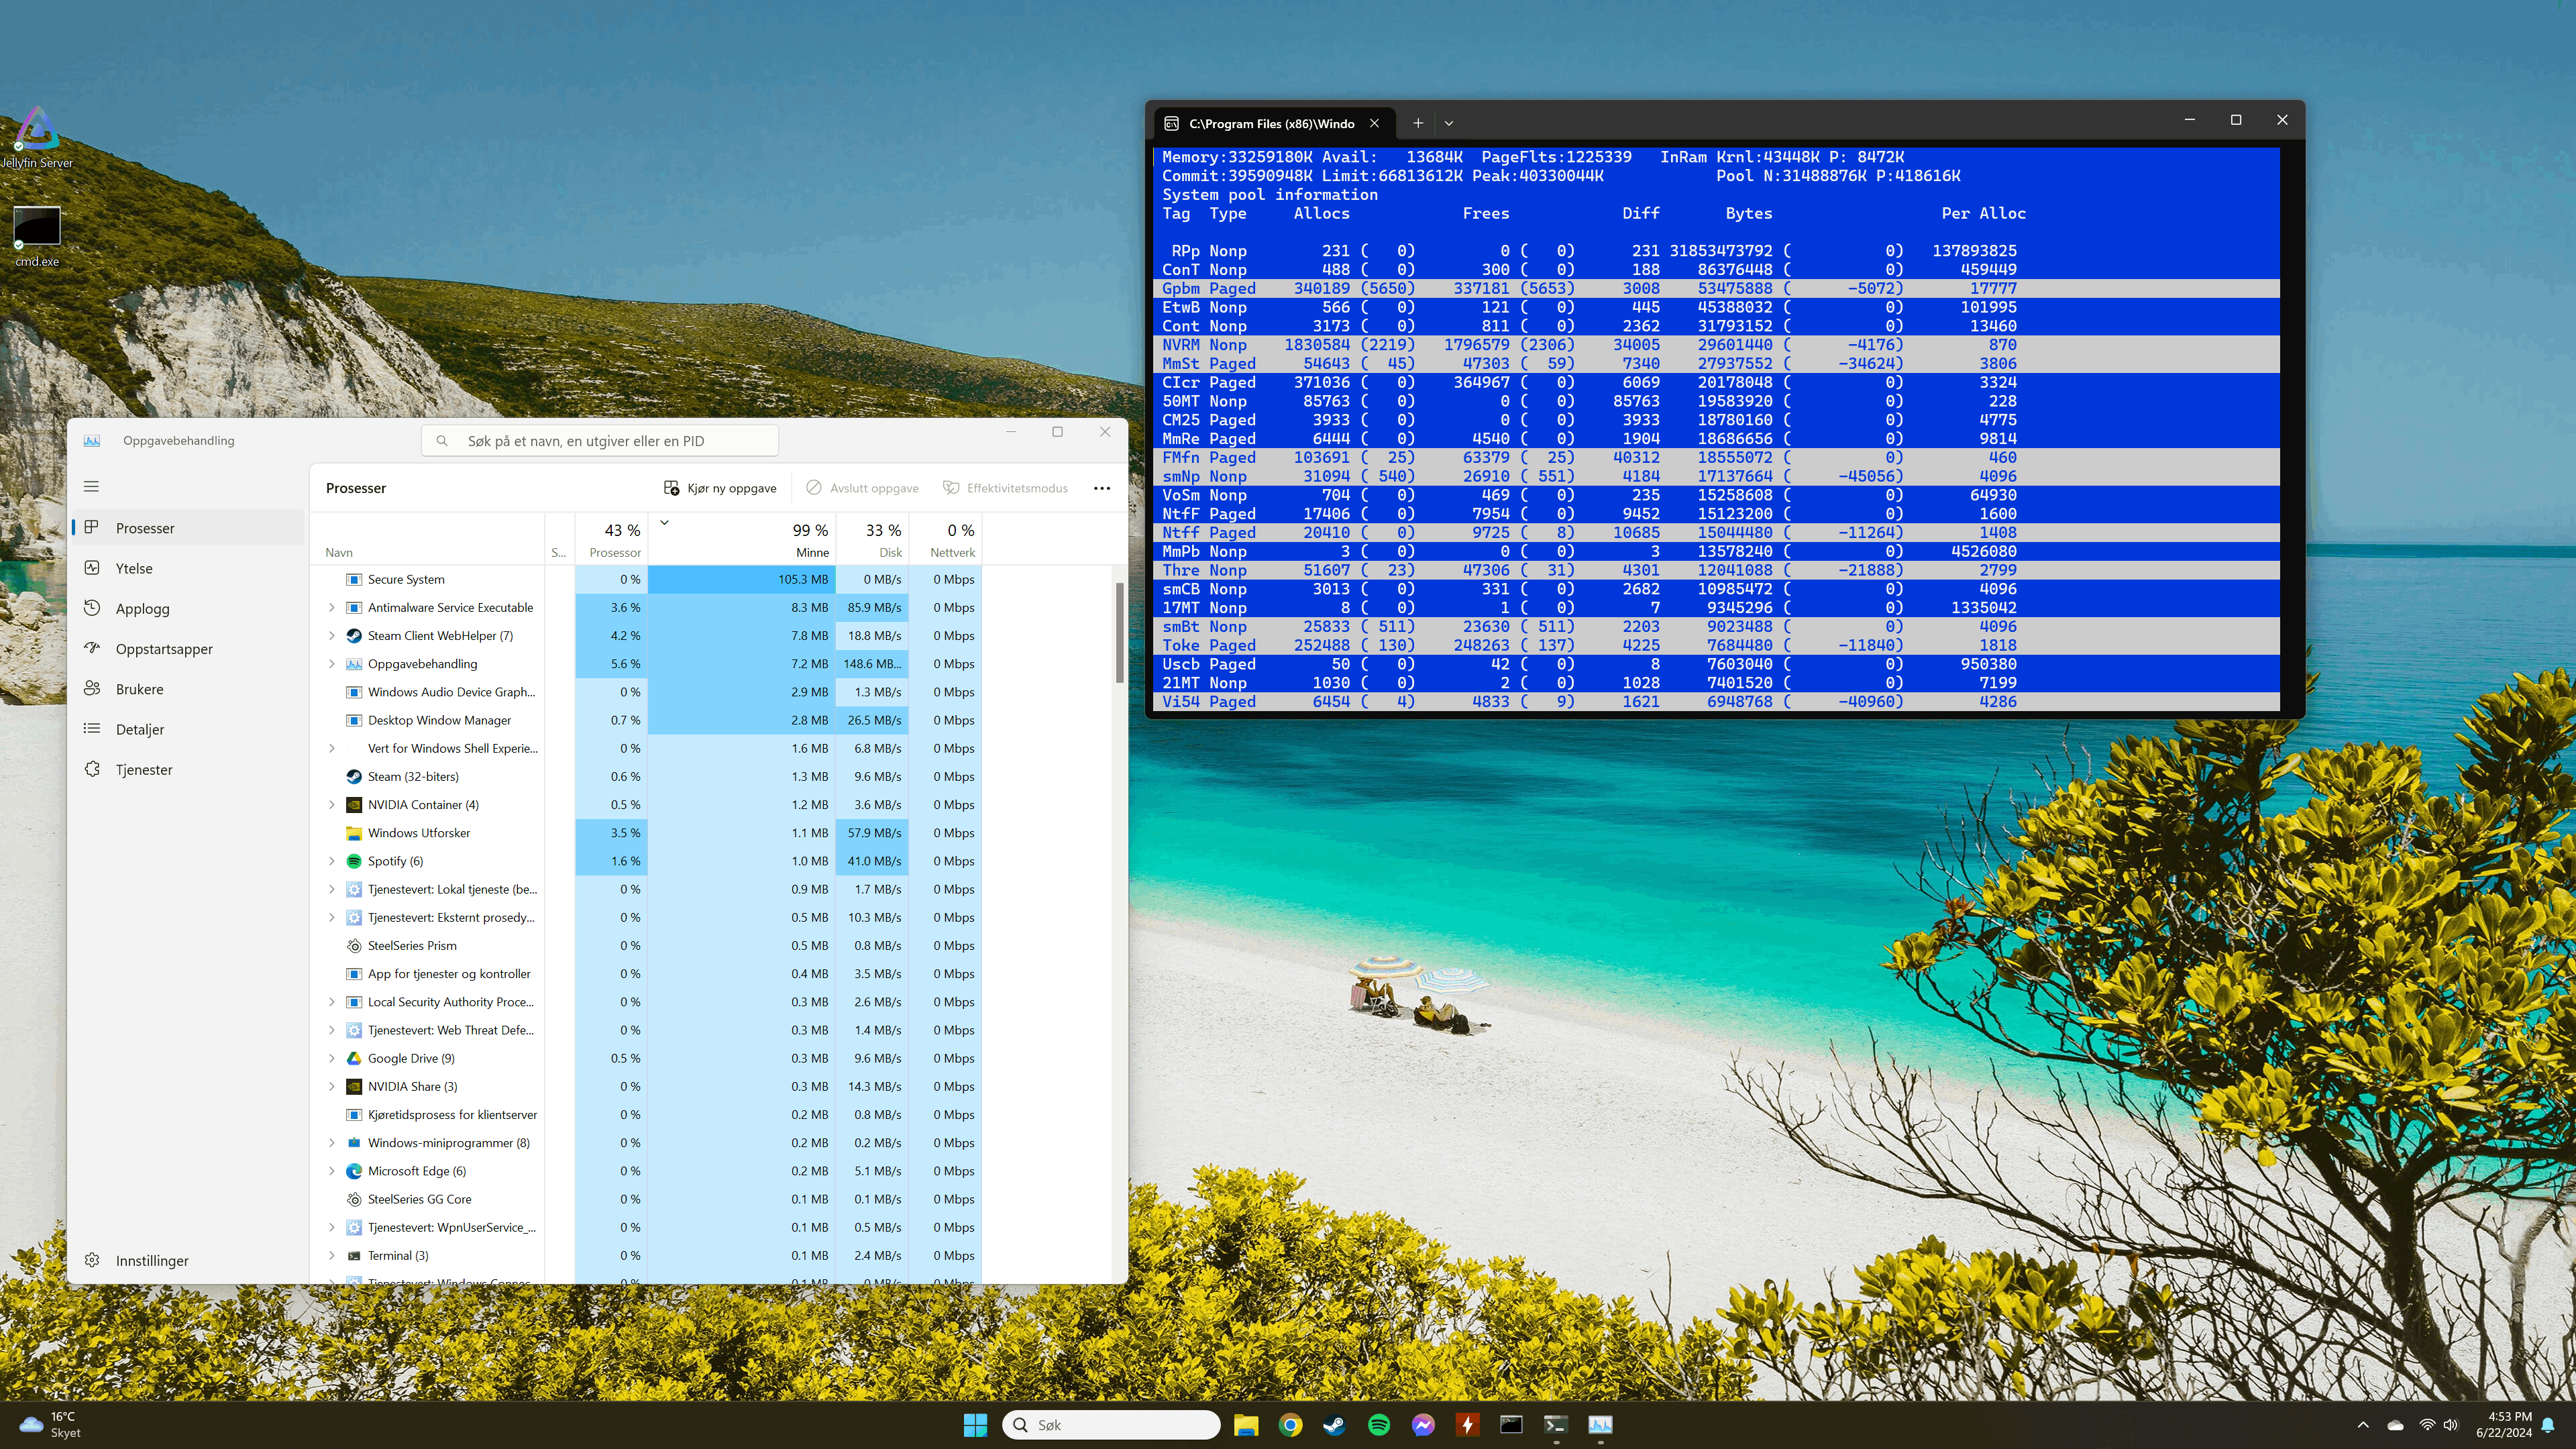
Task: Open Steam from the taskbar
Action: pyautogui.click(x=1334, y=1425)
